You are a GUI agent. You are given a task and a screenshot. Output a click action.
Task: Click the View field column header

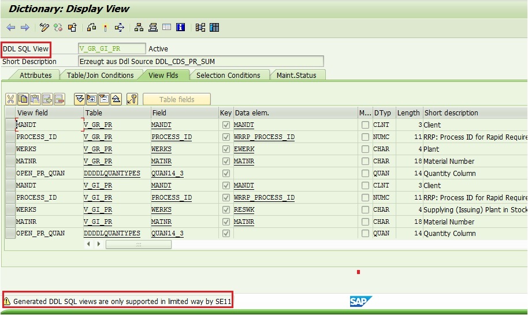(x=49, y=112)
